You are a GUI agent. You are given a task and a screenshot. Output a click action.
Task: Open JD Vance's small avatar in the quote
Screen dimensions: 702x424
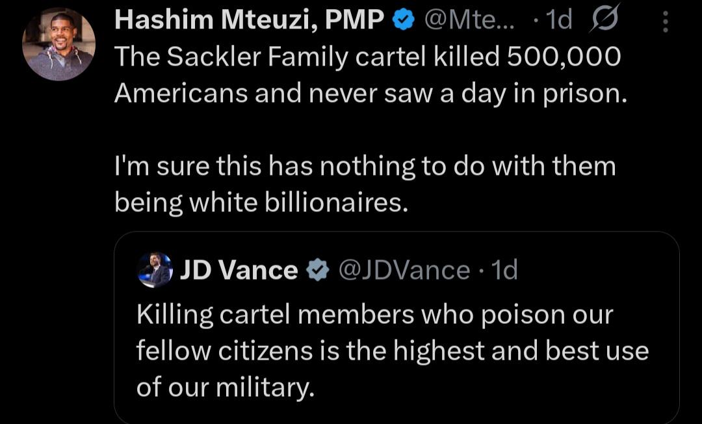[x=155, y=270]
